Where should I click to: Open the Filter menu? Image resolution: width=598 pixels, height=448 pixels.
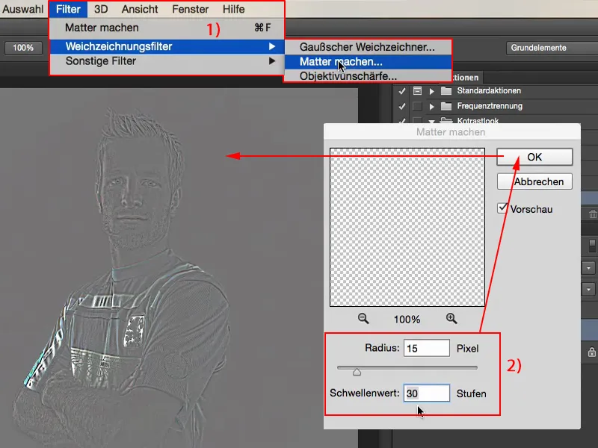tap(68, 9)
